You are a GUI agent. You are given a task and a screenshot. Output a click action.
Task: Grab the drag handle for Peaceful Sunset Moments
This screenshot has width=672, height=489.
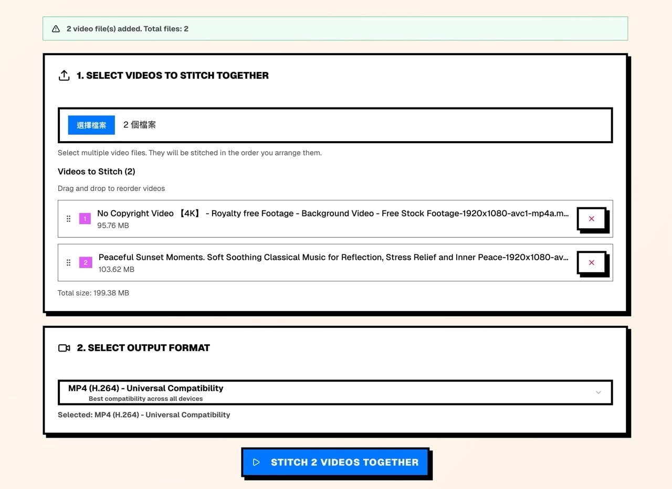point(68,262)
